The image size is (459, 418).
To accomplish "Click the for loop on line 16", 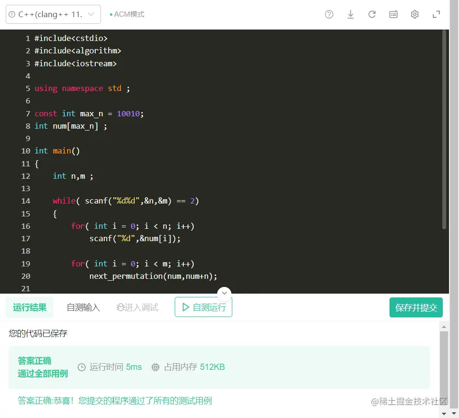I will click(x=133, y=226).
